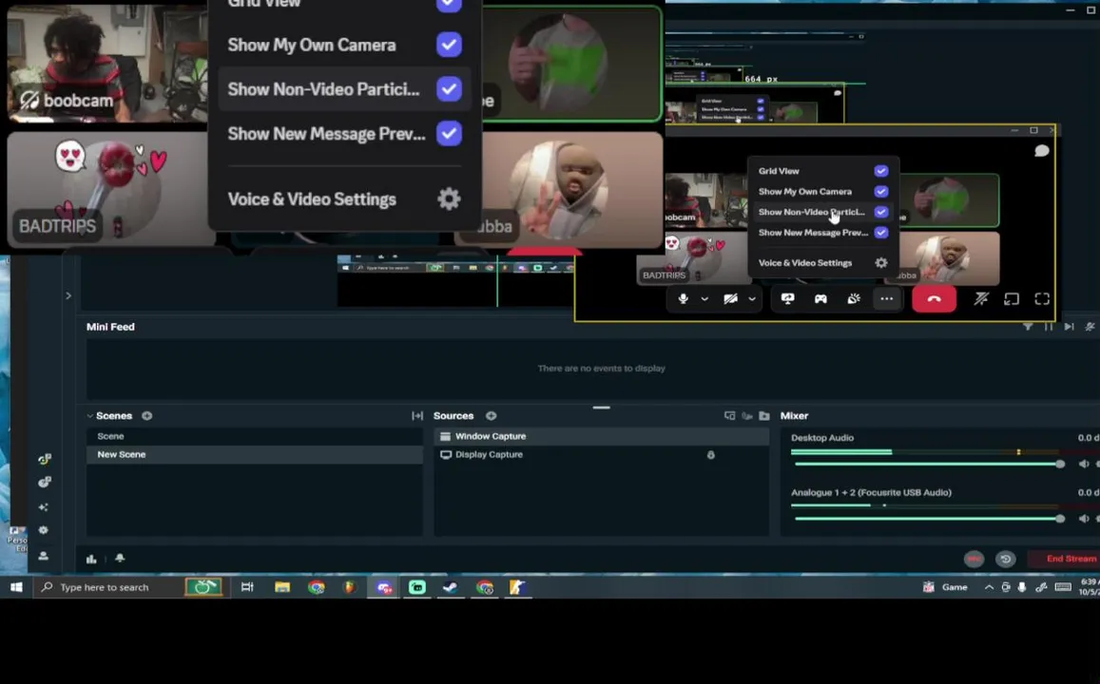Uncheck Show Non-Video Partici in small Discord menu
This screenshot has height=684, width=1100.
pos(881,212)
